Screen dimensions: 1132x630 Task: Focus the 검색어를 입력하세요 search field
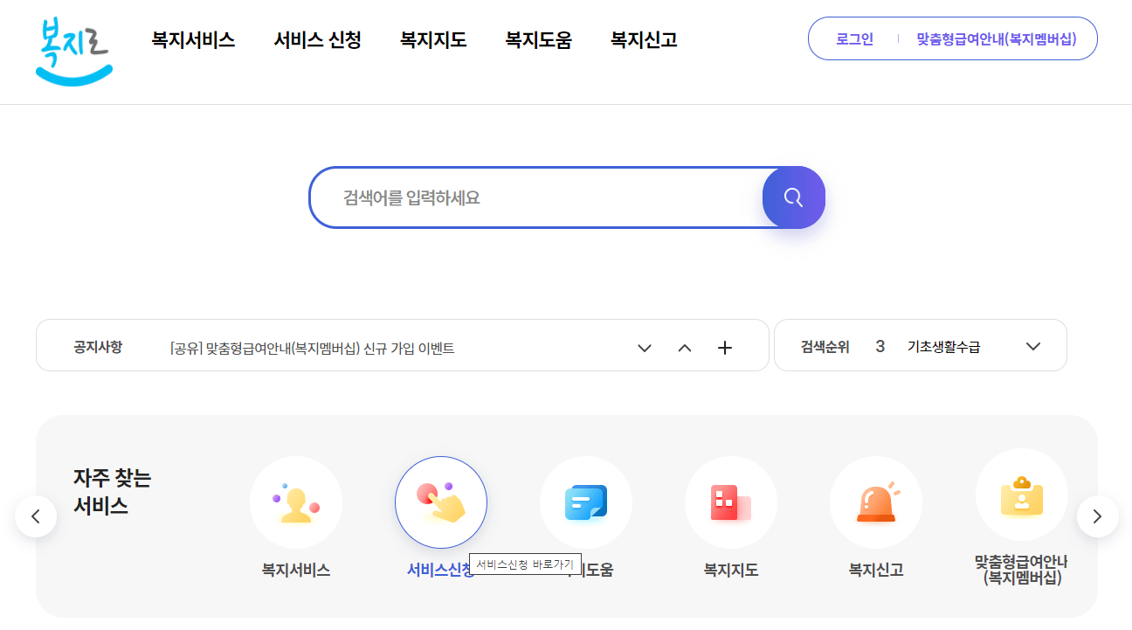[x=536, y=197]
